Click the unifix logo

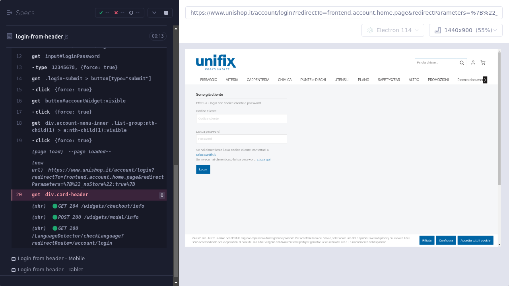[216, 62]
